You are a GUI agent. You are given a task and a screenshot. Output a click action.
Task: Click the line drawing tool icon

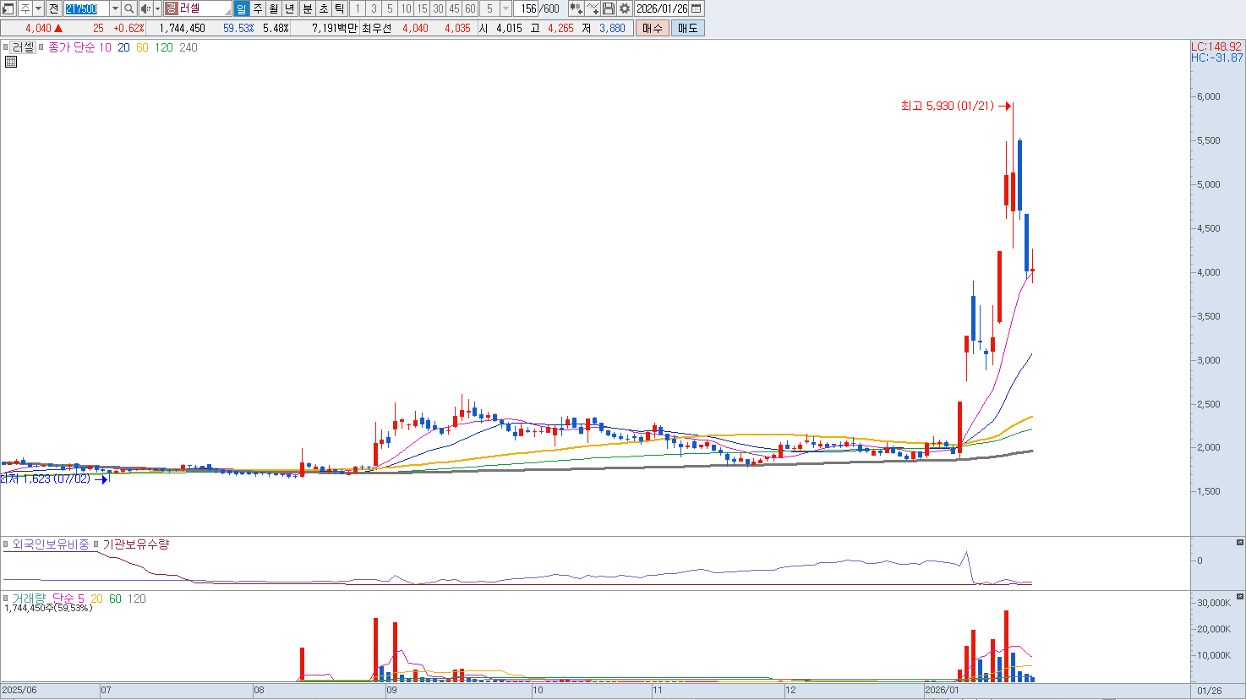[593, 8]
